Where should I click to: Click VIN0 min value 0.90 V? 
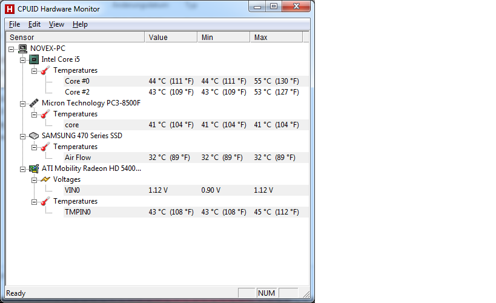(211, 190)
